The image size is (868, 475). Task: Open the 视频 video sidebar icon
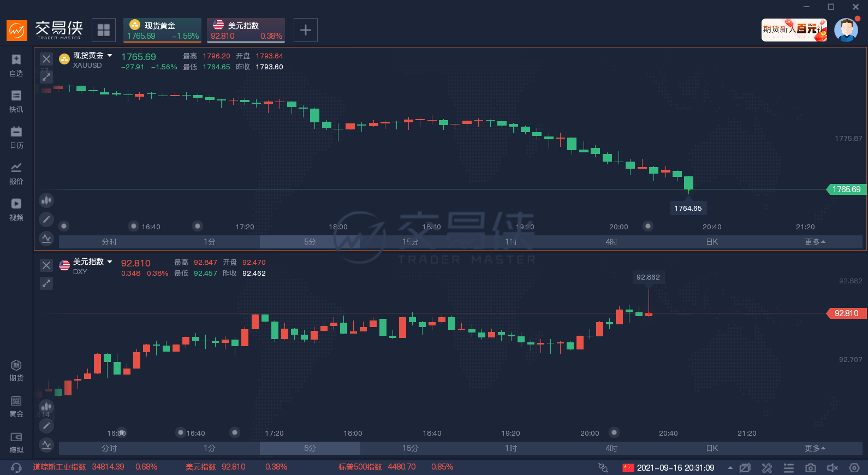(16, 209)
